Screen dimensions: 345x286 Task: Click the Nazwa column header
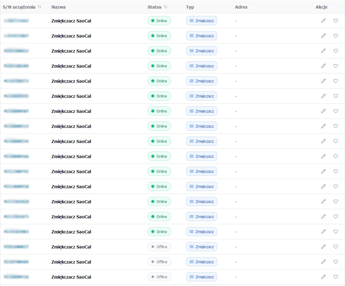click(x=59, y=7)
